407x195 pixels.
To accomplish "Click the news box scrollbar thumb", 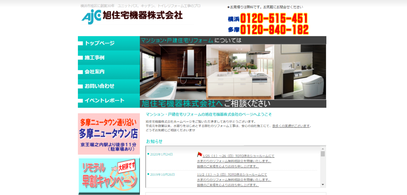I will [323, 154].
